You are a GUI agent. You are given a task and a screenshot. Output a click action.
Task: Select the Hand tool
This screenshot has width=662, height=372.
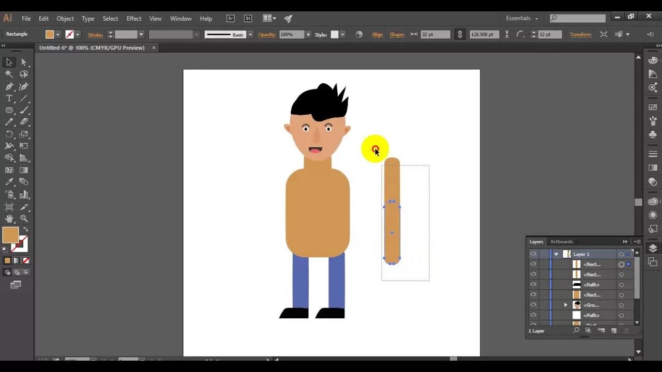(x=9, y=219)
